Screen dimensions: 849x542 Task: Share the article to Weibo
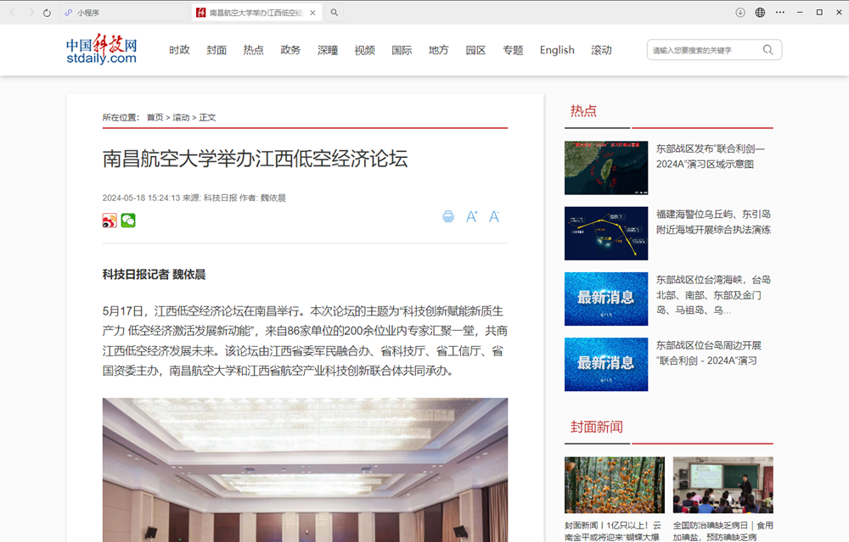point(109,220)
